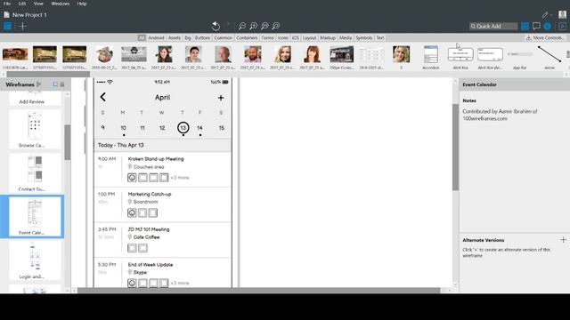570x320 pixels.
Task: Select 'Marketing Catch-up' event text
Action: (x=150, y=194)
